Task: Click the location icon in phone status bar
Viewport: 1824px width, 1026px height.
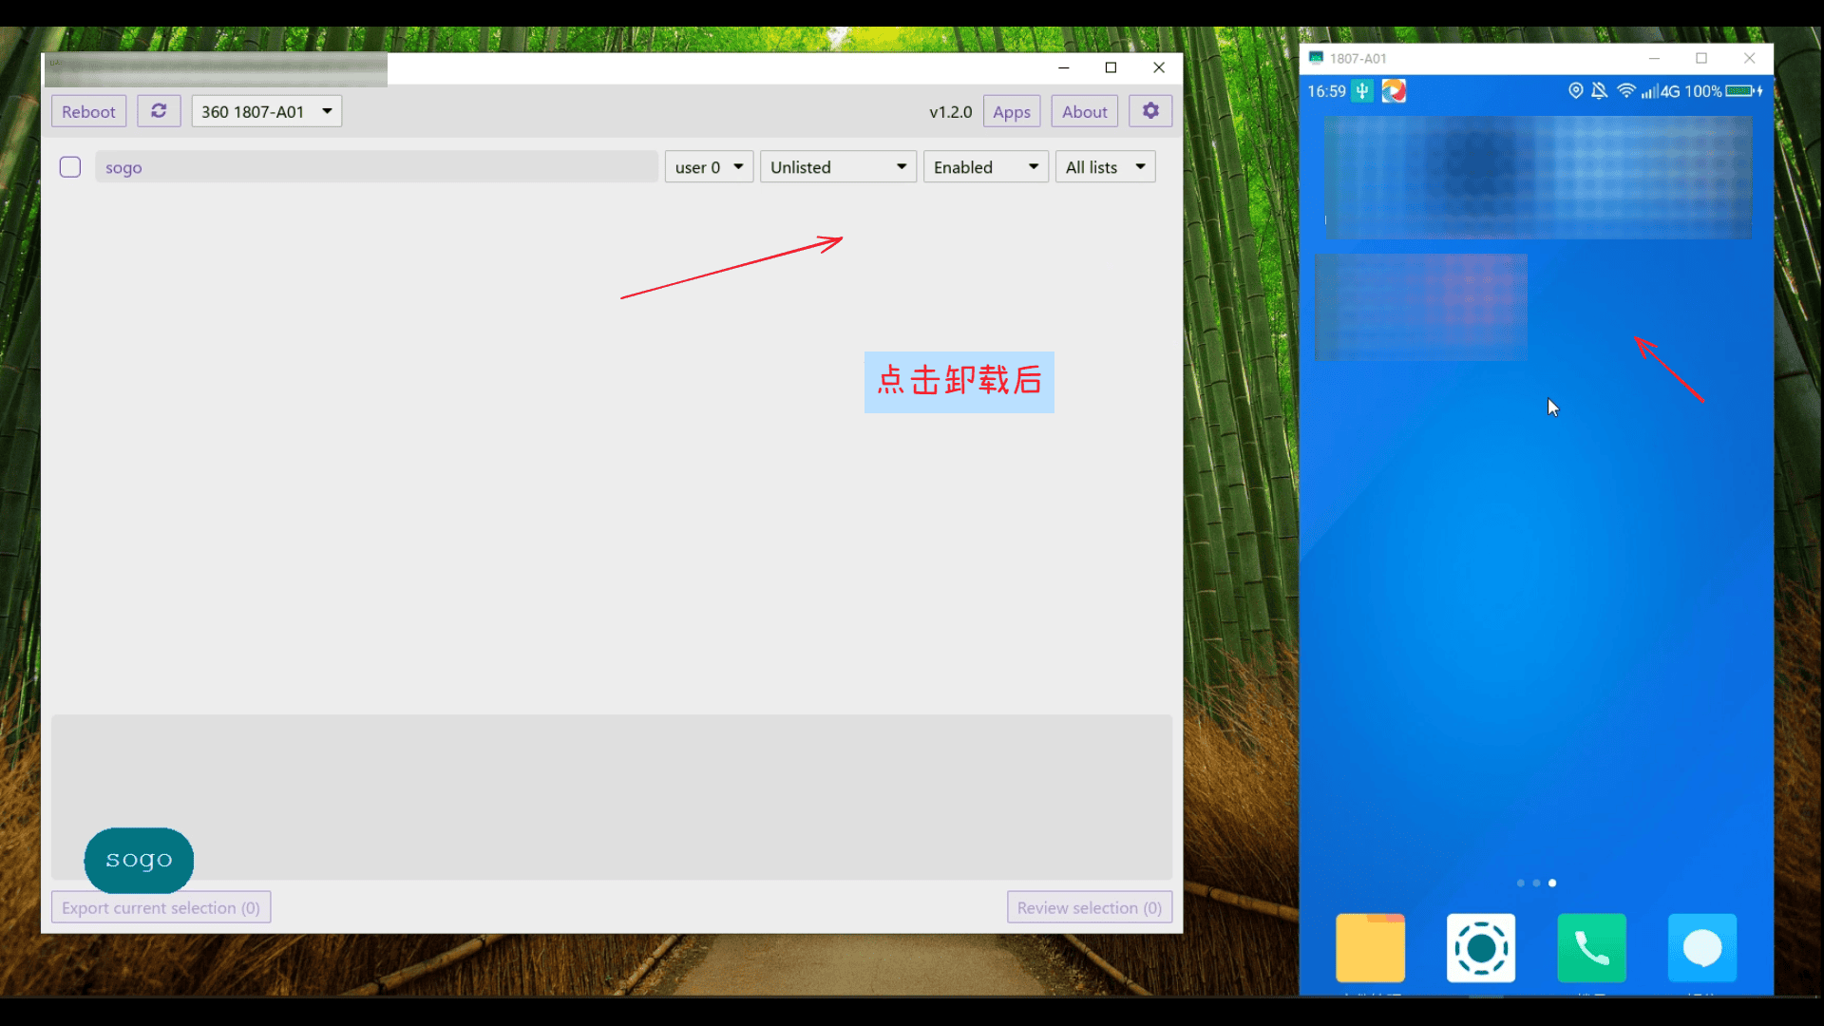Action: click(x=1575, y=90)
